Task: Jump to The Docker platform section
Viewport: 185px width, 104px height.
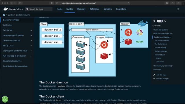Action: click(x=161, y=30)
